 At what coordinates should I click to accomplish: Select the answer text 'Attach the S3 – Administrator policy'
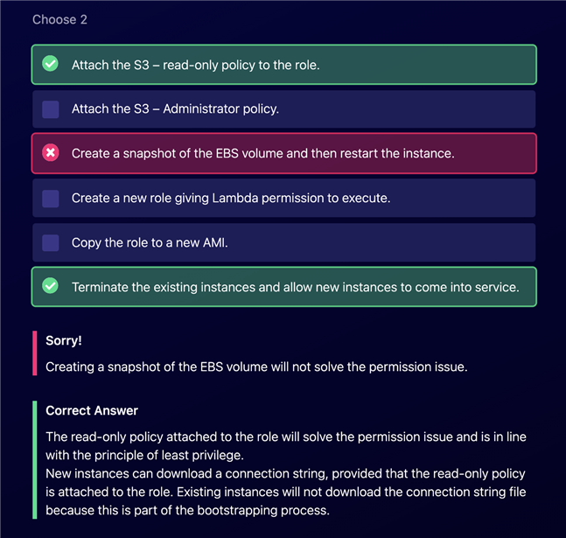[x=175, y=108]
